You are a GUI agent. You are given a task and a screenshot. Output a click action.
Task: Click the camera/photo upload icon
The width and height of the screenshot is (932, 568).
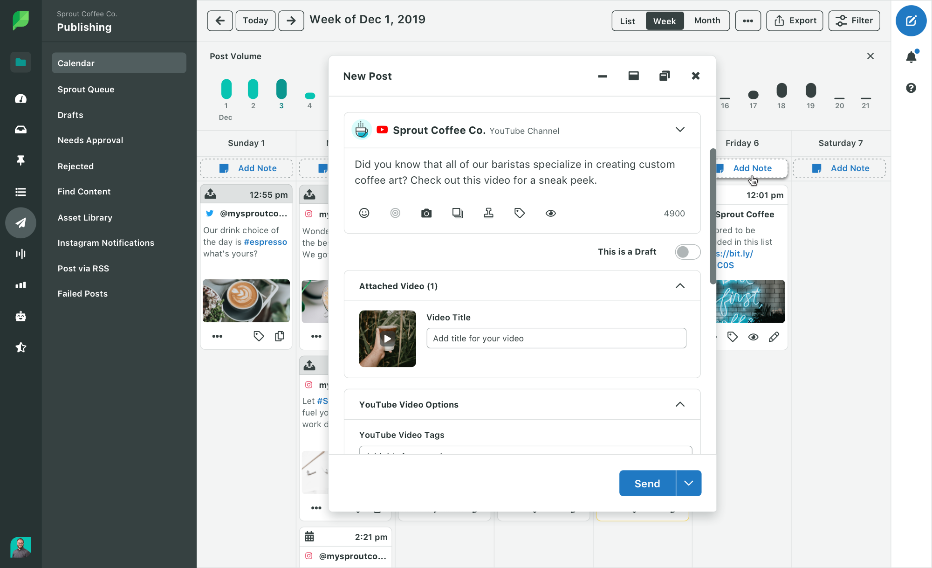(x=426, y=213)
